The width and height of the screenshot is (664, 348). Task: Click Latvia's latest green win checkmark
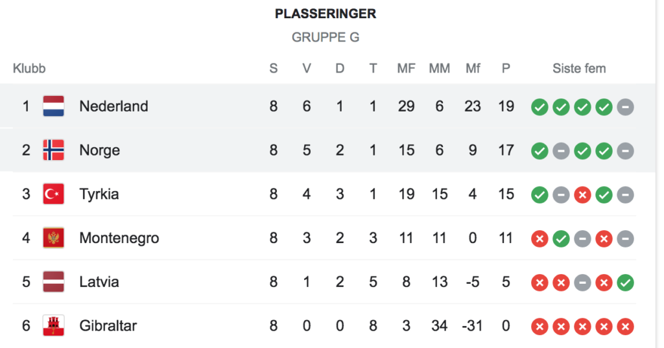[625, 283]
